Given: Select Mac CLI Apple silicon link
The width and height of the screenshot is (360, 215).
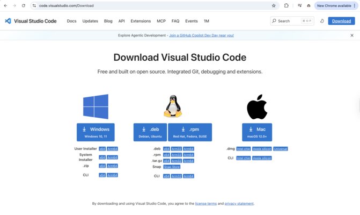Looking at the screenshot, I should coord(262,158).
